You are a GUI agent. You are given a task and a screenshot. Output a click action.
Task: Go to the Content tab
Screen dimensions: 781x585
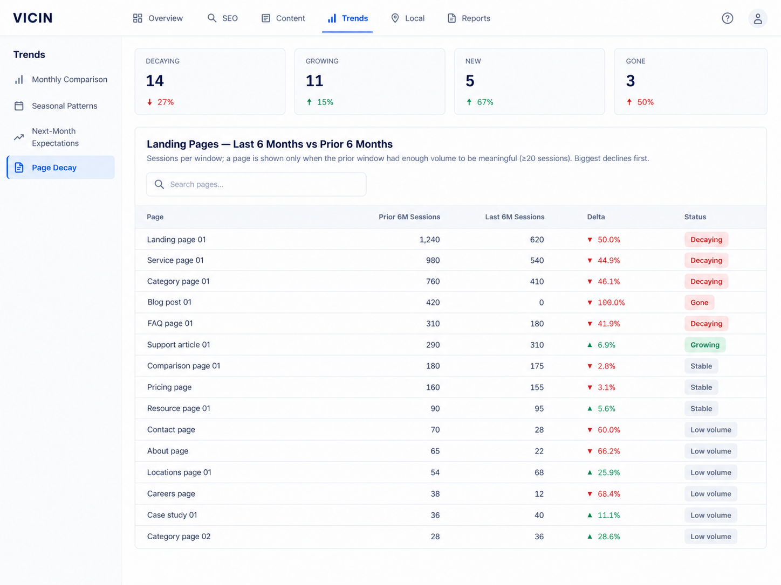[x=283, y=18]
